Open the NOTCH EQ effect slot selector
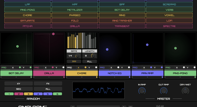Image resolution: width=197 pixels, height=107 pixels. 115,73
